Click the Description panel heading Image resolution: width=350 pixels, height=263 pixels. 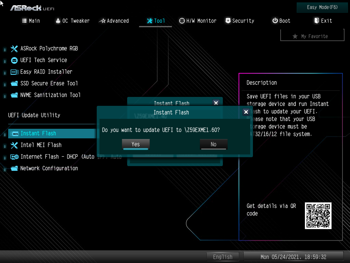(x=261, y=83)
